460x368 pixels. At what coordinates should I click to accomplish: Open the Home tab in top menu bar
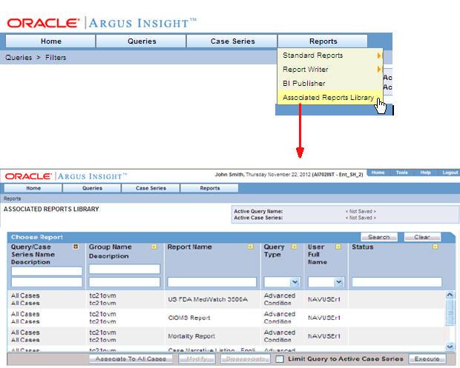pyautogui.click(x=50, y=41)
